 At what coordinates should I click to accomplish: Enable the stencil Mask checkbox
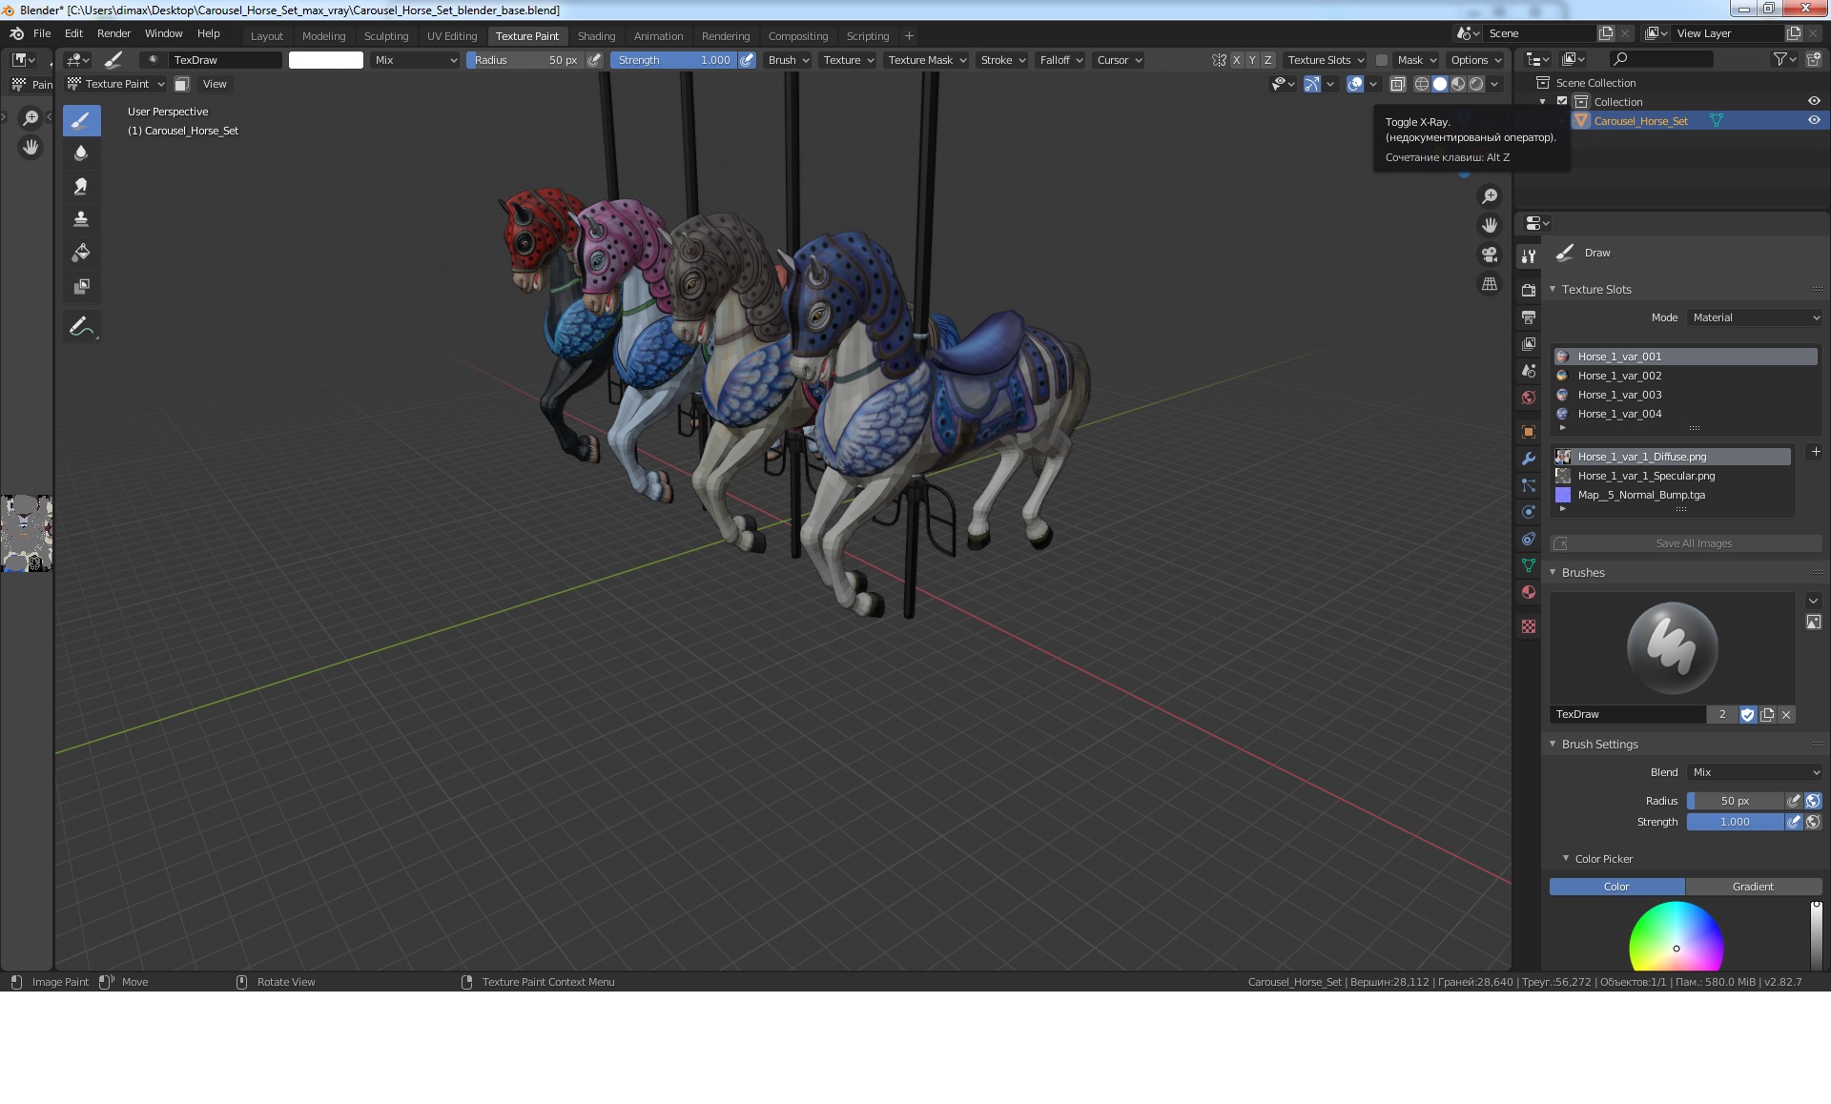click(x=1381, y=60)
